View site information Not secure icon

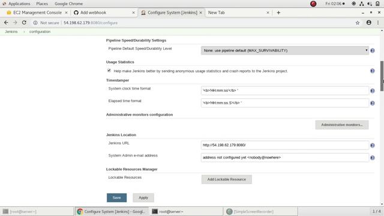[35, 23]
